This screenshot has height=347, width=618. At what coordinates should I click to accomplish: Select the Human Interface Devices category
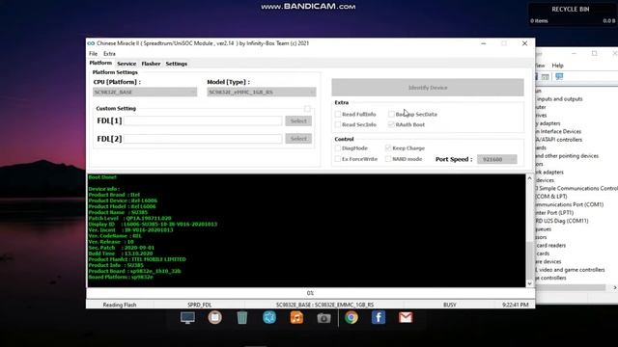click(558, 131)
